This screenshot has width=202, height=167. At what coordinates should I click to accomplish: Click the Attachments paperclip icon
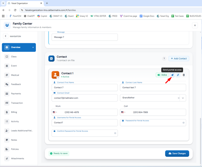pos(7,159)
